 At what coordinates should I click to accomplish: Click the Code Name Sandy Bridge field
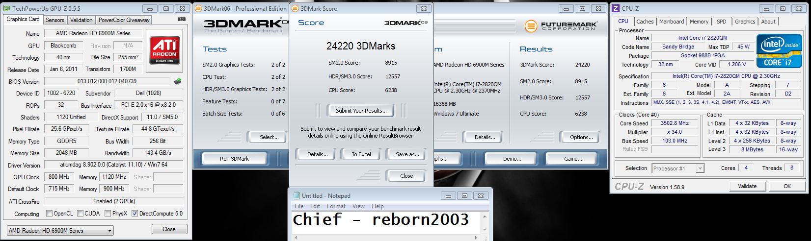pos(678,47)
